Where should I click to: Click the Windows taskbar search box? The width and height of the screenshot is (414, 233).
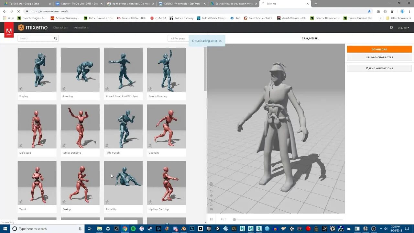[x=48, y=229]
